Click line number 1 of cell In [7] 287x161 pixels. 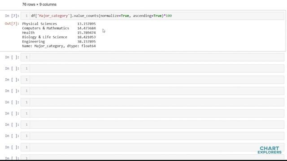pyautogui.click(x=26, y=16)
